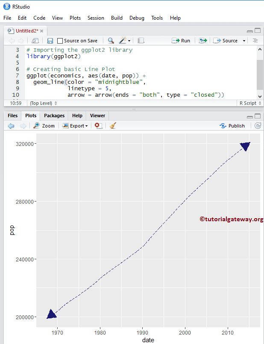264x344 pixels.
Task: Close the Untitled2 script tab
Action: tap(41, 31)
